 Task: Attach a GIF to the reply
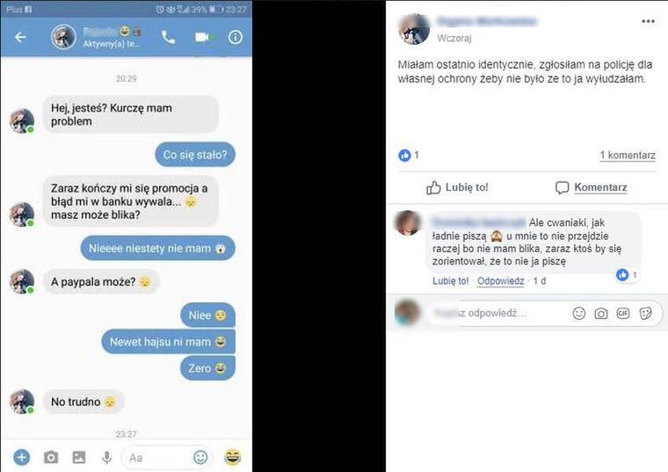(x=623, y=314)
